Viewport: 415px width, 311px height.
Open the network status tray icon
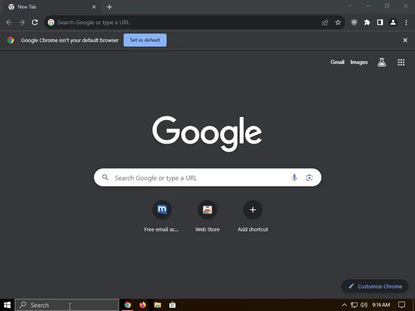(354, 305)
